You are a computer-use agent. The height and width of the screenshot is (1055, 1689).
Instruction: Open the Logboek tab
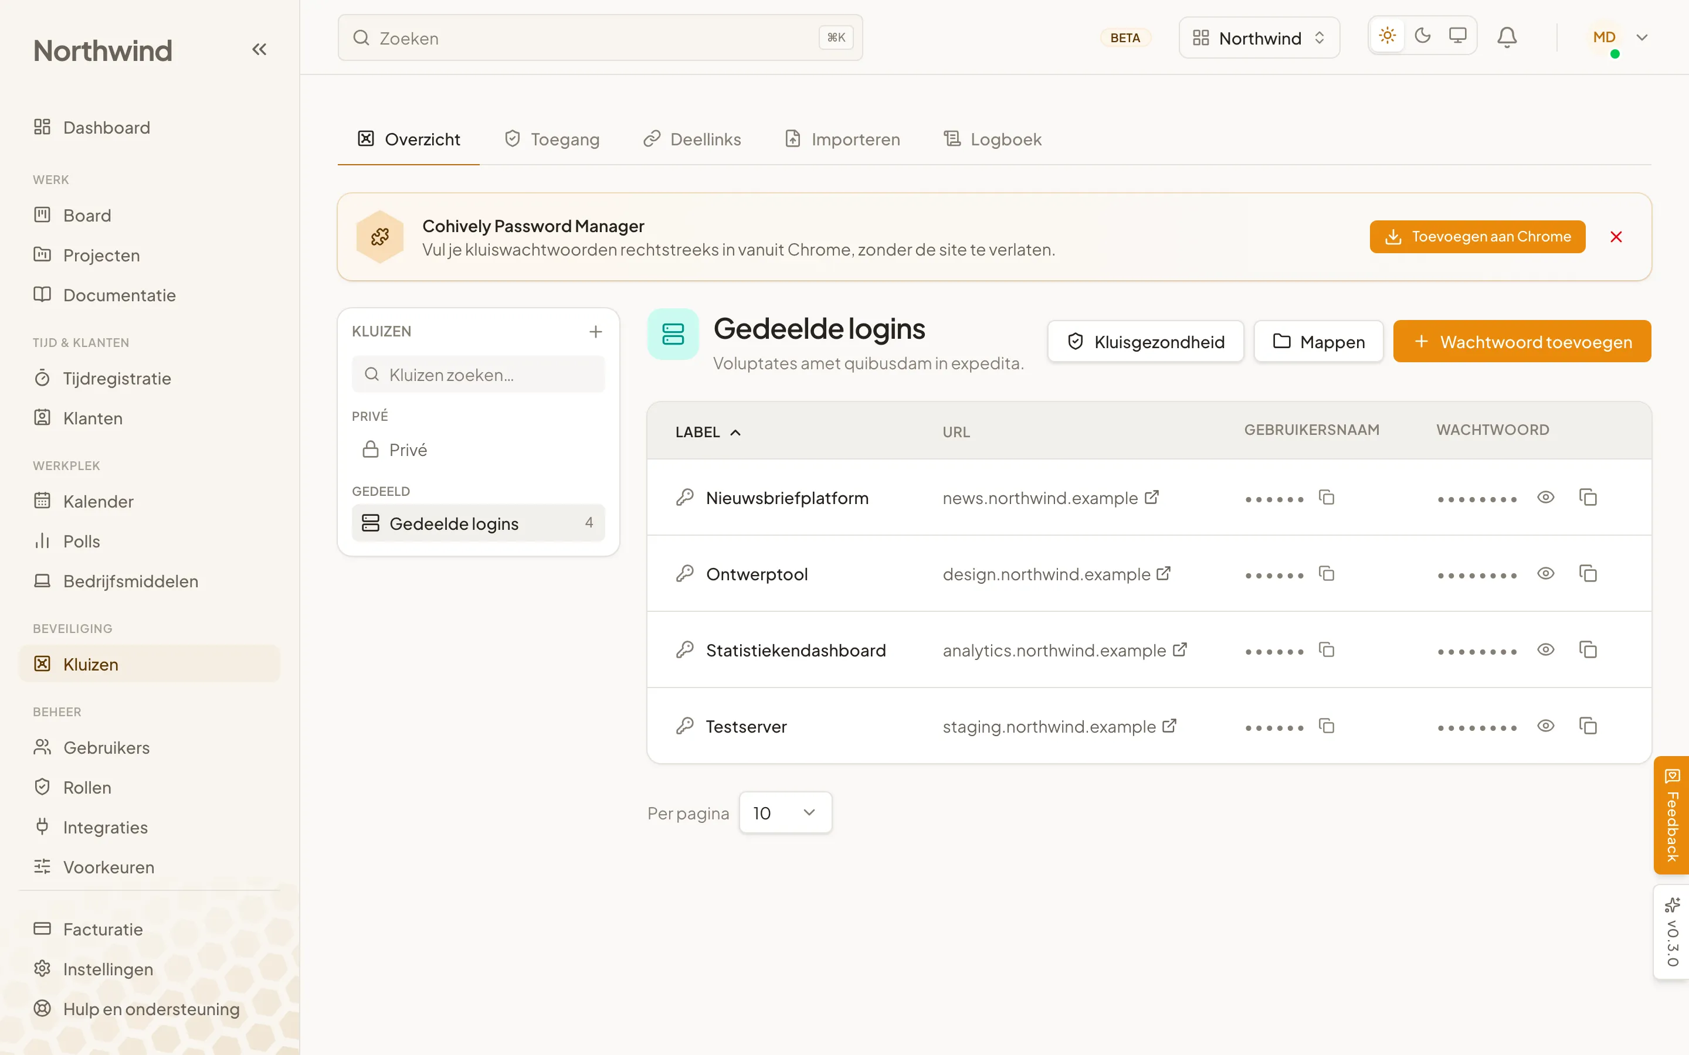pyautogui.click(x=992, y=139)
